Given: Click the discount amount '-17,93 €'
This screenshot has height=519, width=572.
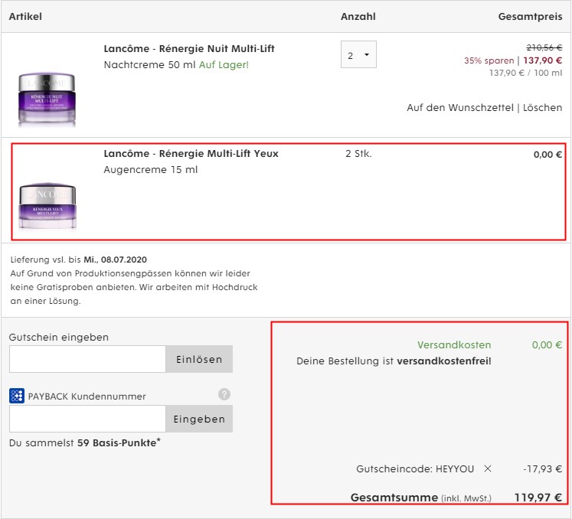Looking at the screenshot, I should tap(542, 468).
